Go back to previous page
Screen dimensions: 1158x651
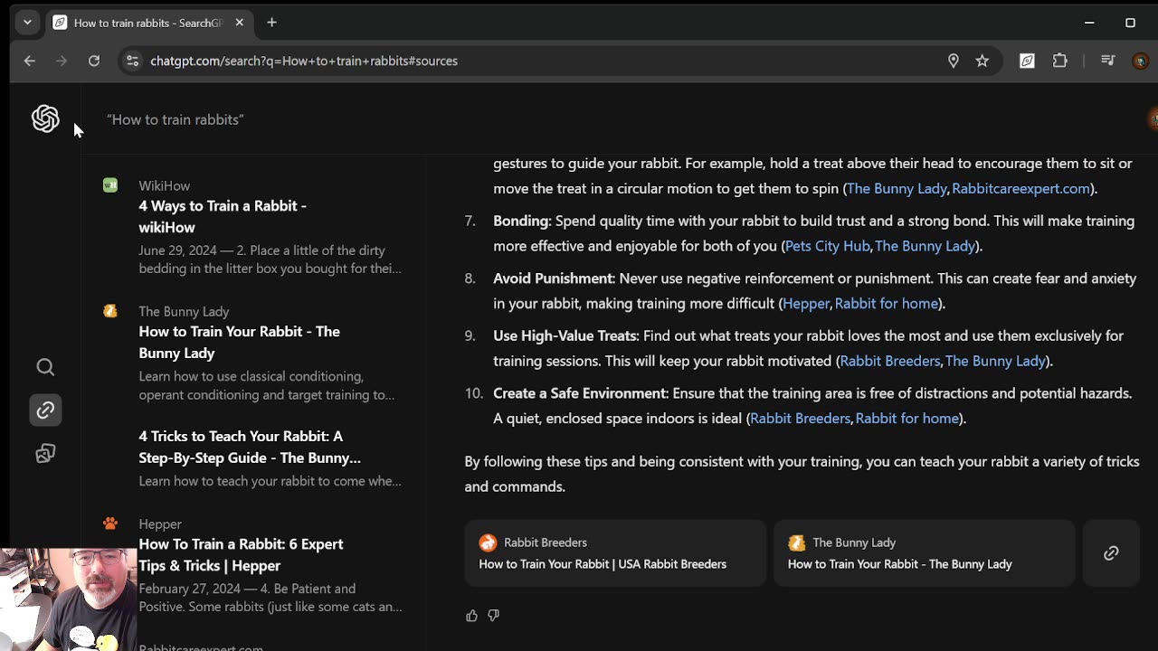(30, 61)
